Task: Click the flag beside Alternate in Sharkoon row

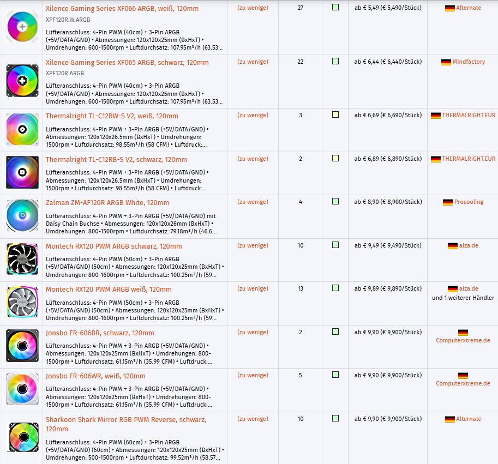Action: (x=449, y=420)
